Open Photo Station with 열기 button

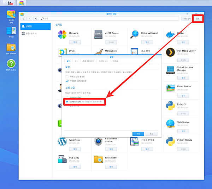coord(183,95)
